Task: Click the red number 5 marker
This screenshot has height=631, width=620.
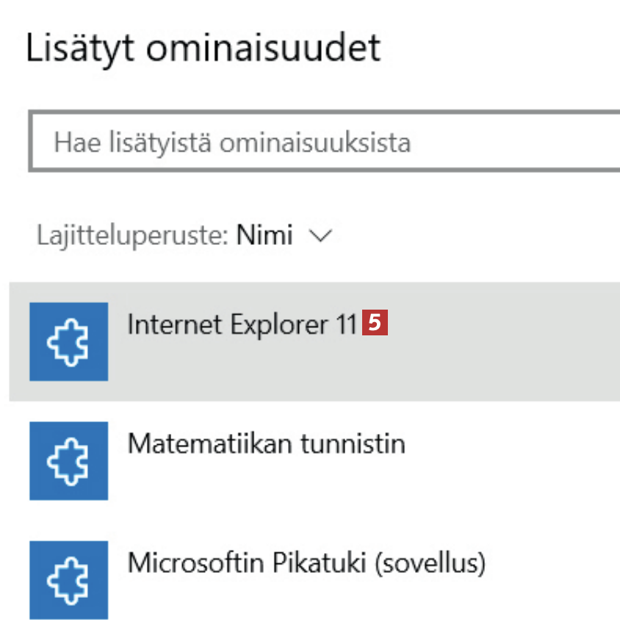Action: [x=375, y=324]
